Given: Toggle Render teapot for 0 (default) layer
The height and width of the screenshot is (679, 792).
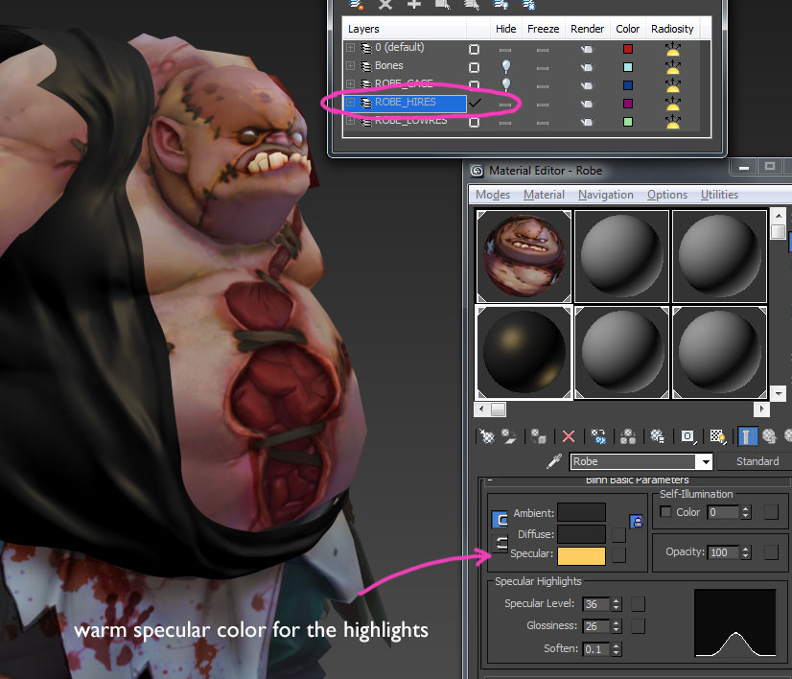Looking at the screenshot, I should coord(587,49).
